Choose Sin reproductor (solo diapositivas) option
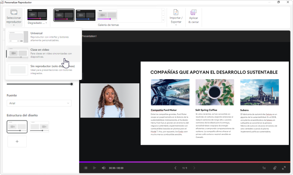The height and width of the screenshot is (175, 293). pos(44,69)
